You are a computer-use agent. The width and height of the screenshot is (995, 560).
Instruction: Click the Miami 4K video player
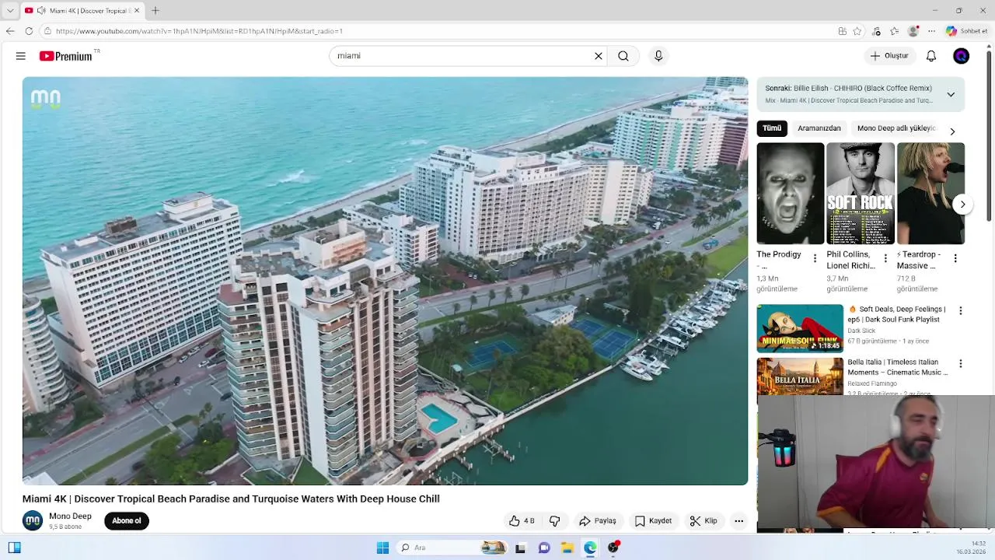click(x=385, y=281)
